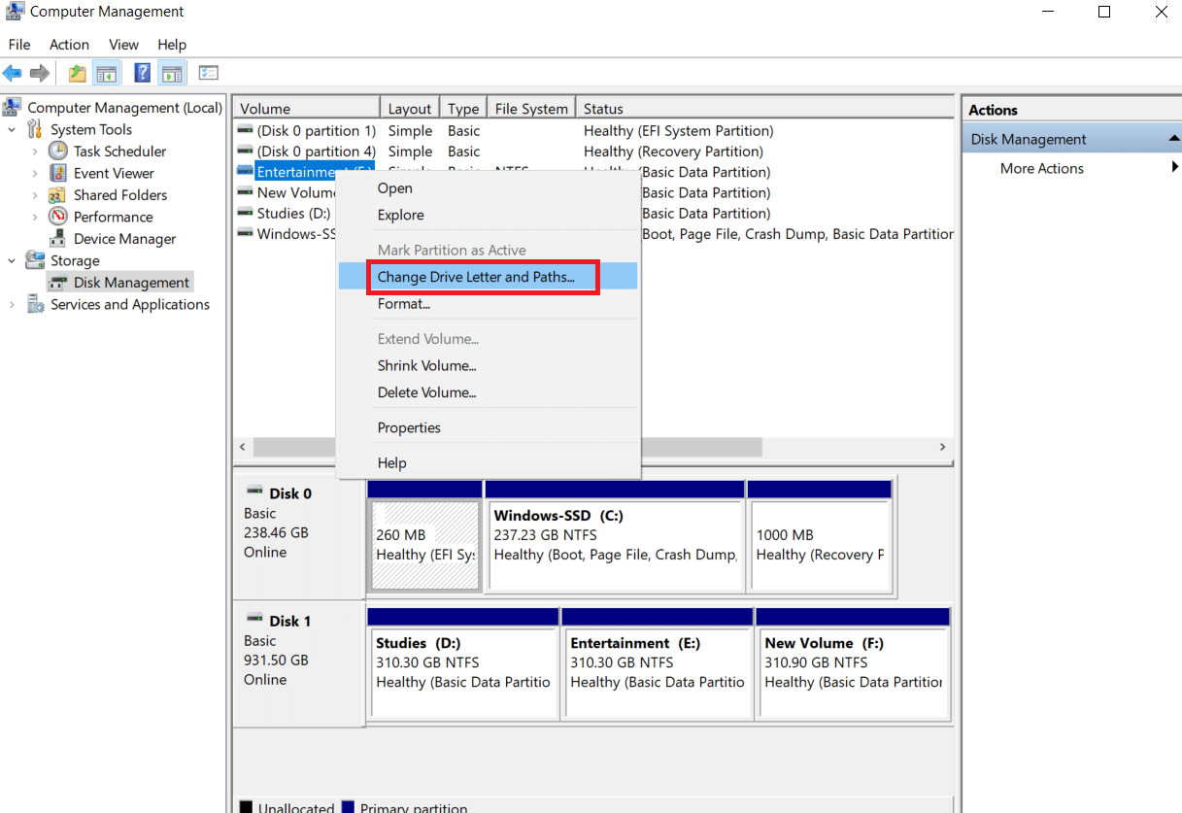Click drive icon beside Windows-SSD volume row
This screenshot has width=1182, height=813.
point(245,233)
